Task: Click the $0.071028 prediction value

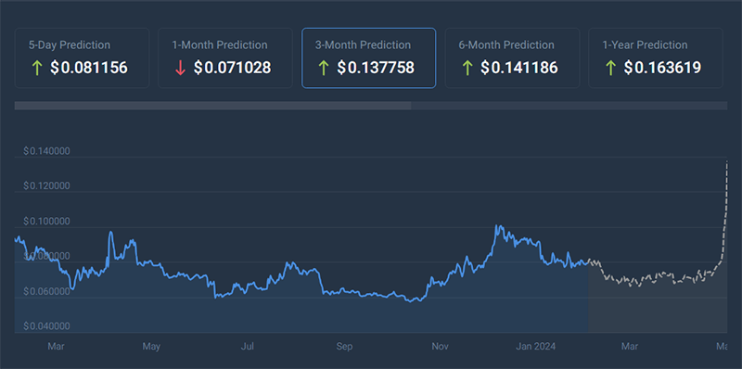Action: click(233, 68)
